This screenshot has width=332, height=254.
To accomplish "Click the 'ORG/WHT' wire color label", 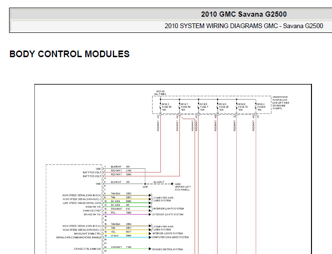I will (116, 209).
